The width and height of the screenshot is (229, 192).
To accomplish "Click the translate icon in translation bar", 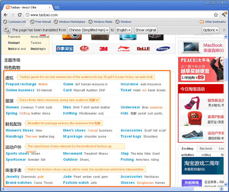I will [7, 30].
